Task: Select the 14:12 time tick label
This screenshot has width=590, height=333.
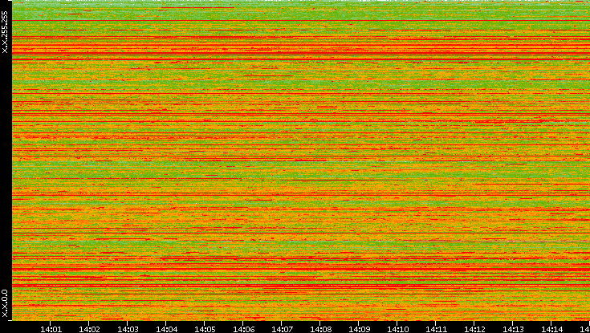Action: [x=474, y=329]
